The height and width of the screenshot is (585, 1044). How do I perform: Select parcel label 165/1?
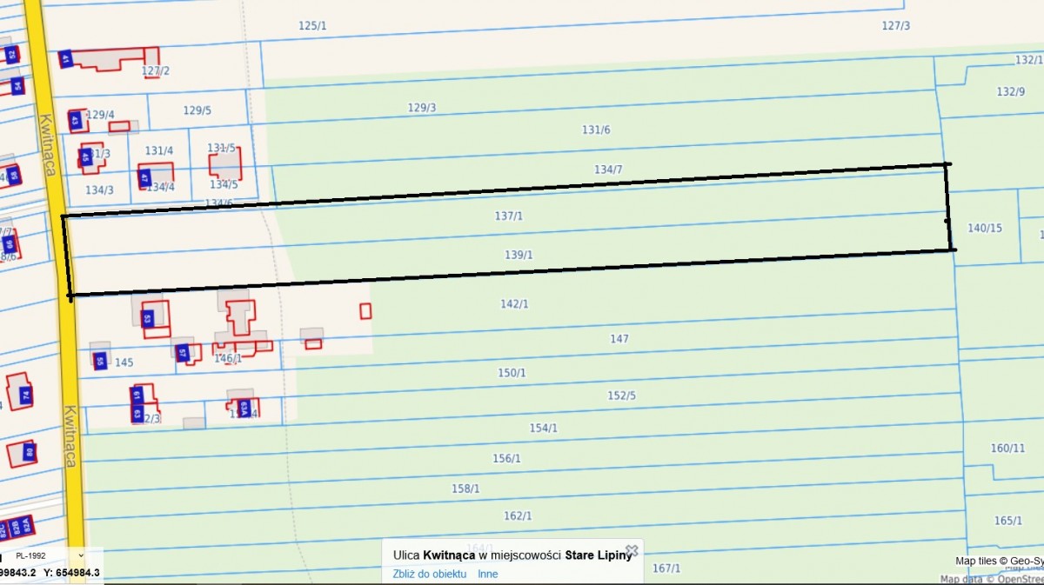[1007, 521]
